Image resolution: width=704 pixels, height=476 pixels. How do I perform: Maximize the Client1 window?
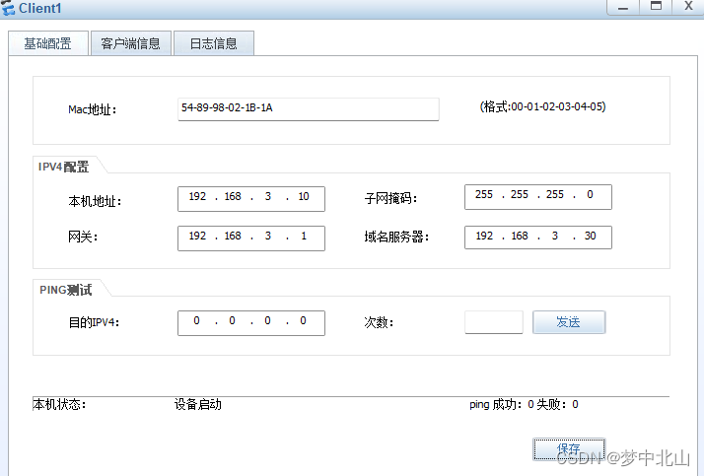656,7
